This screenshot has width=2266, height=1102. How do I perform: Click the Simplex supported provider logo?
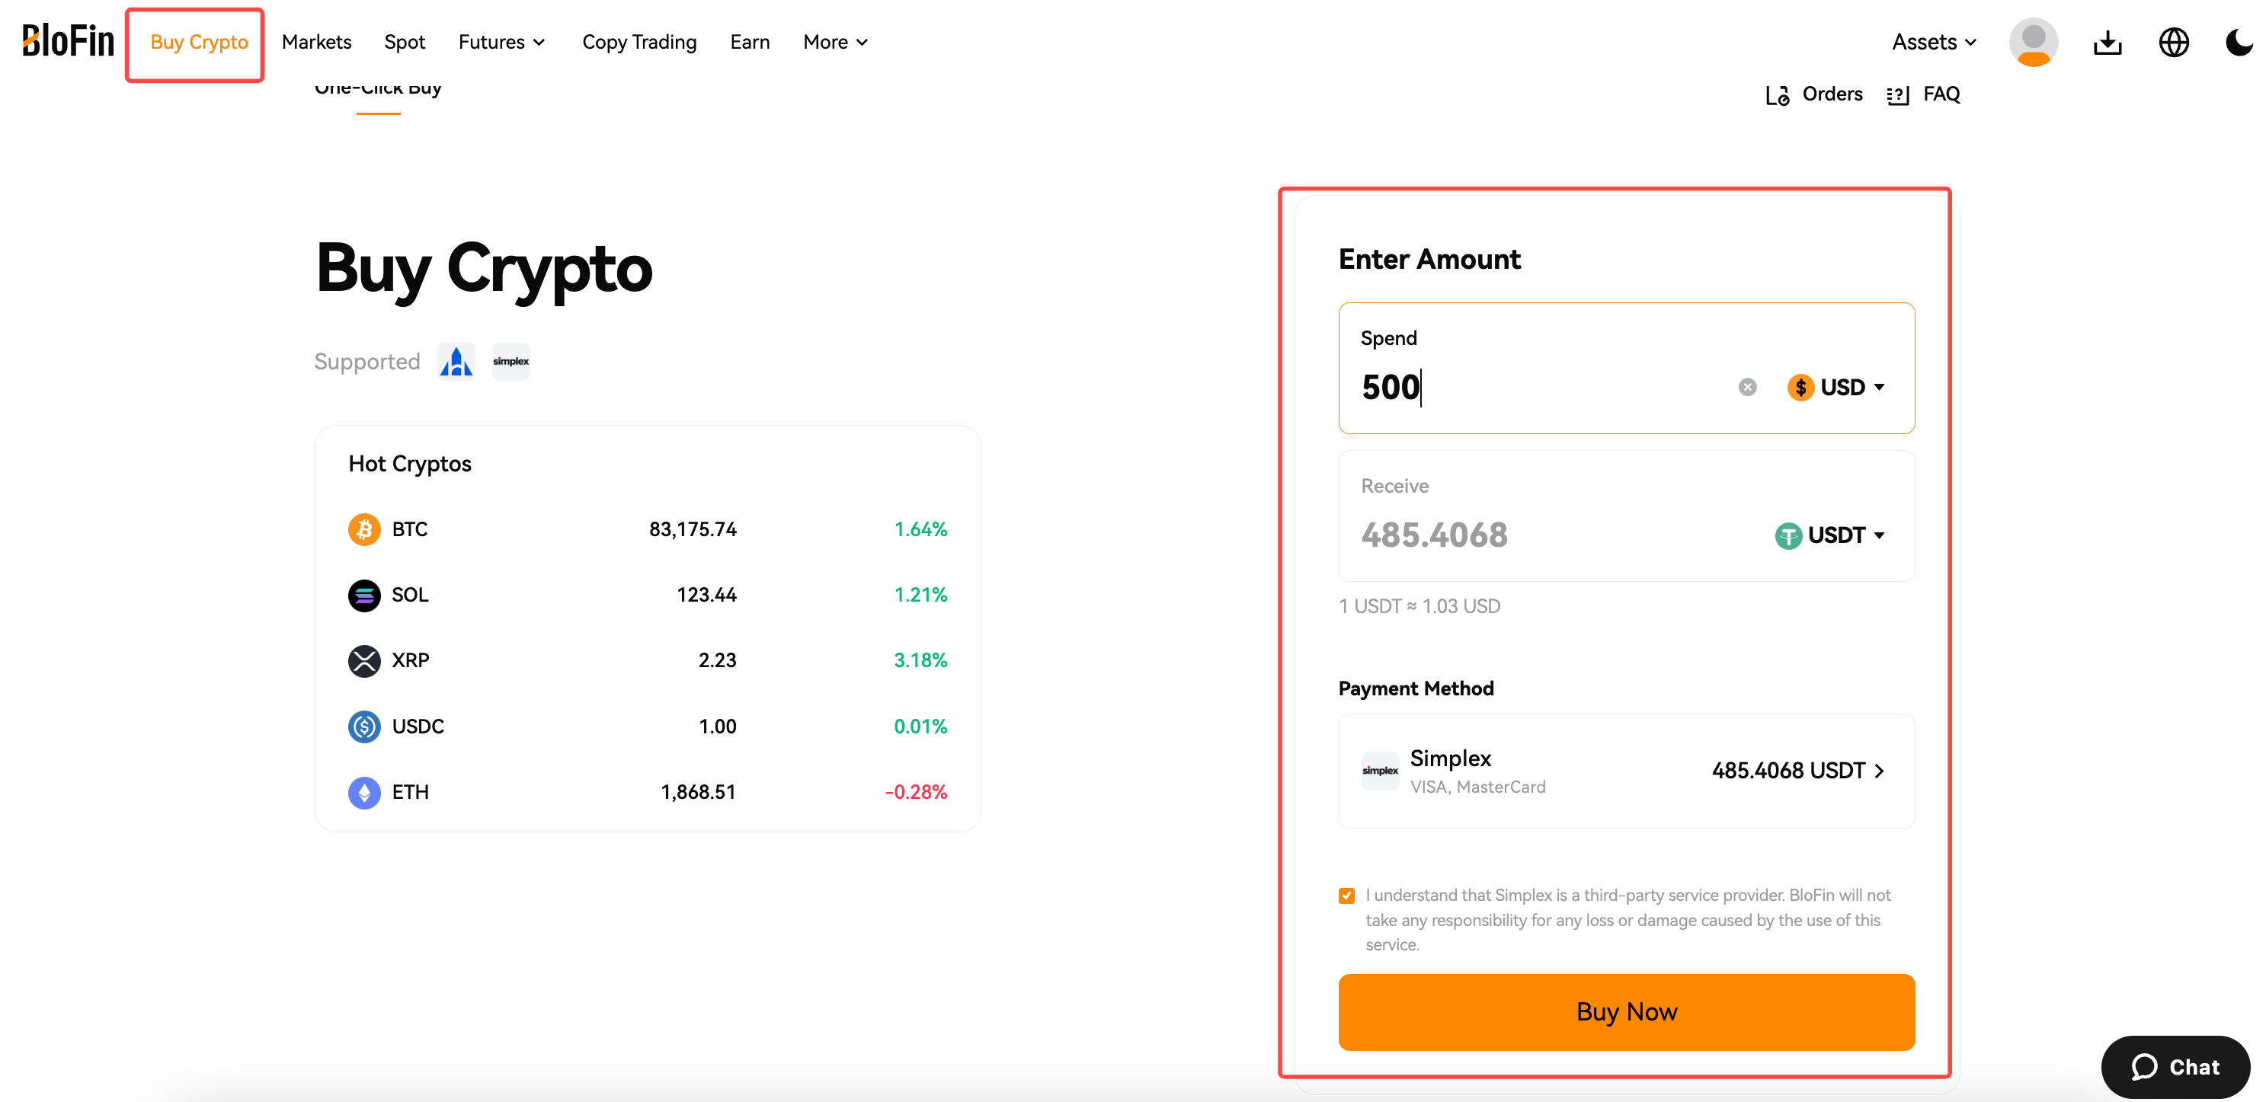pyautogui.click(x=511, y=362)
